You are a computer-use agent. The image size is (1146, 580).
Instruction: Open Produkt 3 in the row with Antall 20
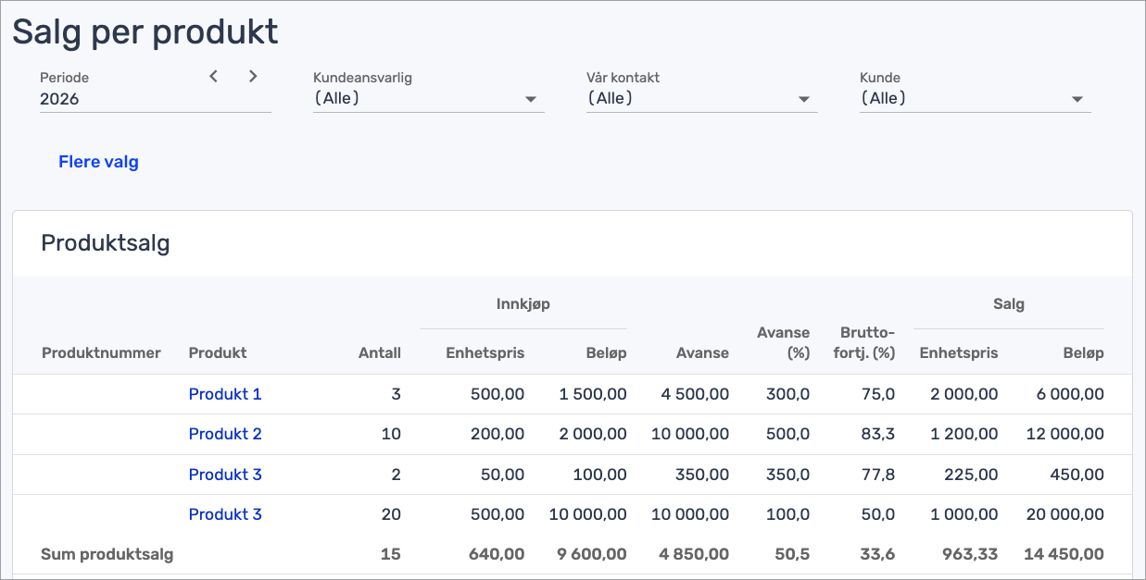click(x=225, y=514)
